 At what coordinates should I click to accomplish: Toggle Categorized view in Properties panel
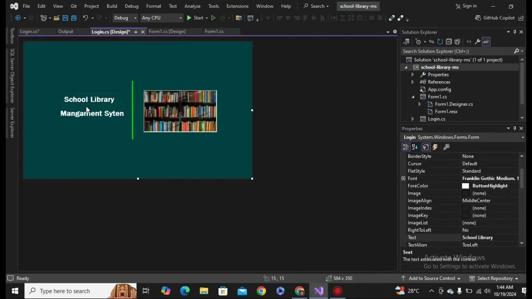click(x=406, y=147)
